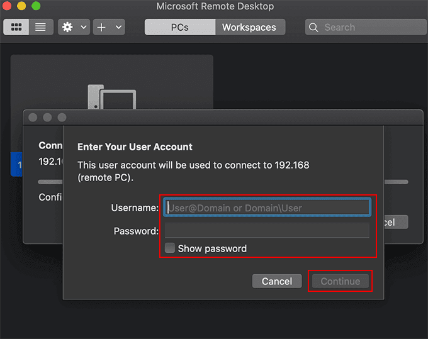The height and width of the screenshot is (339, 428).
Task: Minimize the Remote Desktop window
Action: pyautogui.click(x=21, y=6)
